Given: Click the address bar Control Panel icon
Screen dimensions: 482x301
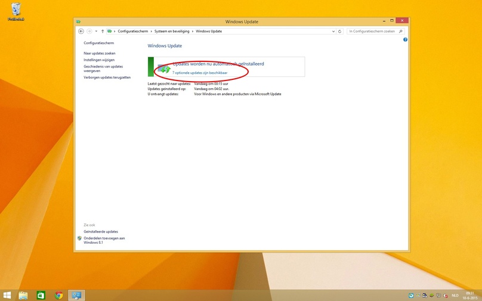Looking at the screenshot, I should 109,31.
